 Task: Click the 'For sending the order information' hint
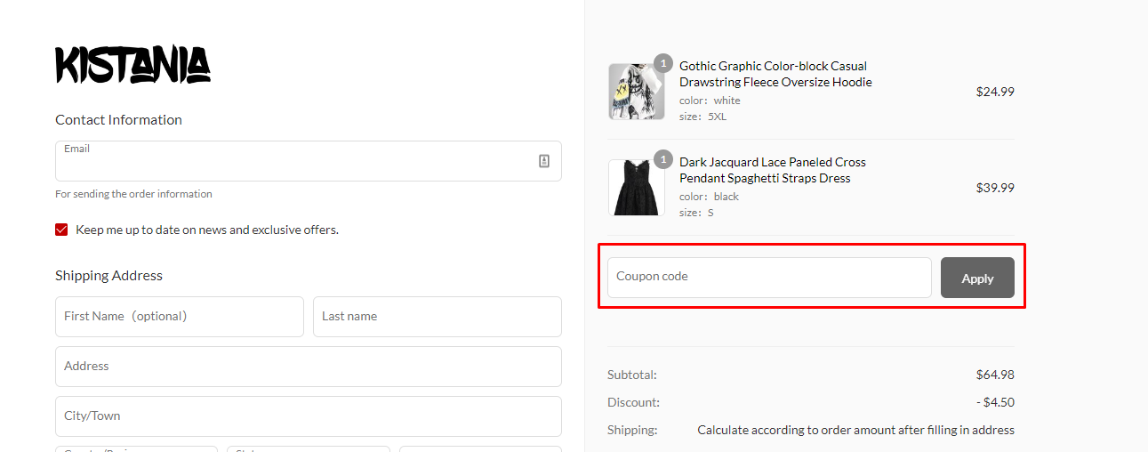pyautogui.click(x=133, y=194)
